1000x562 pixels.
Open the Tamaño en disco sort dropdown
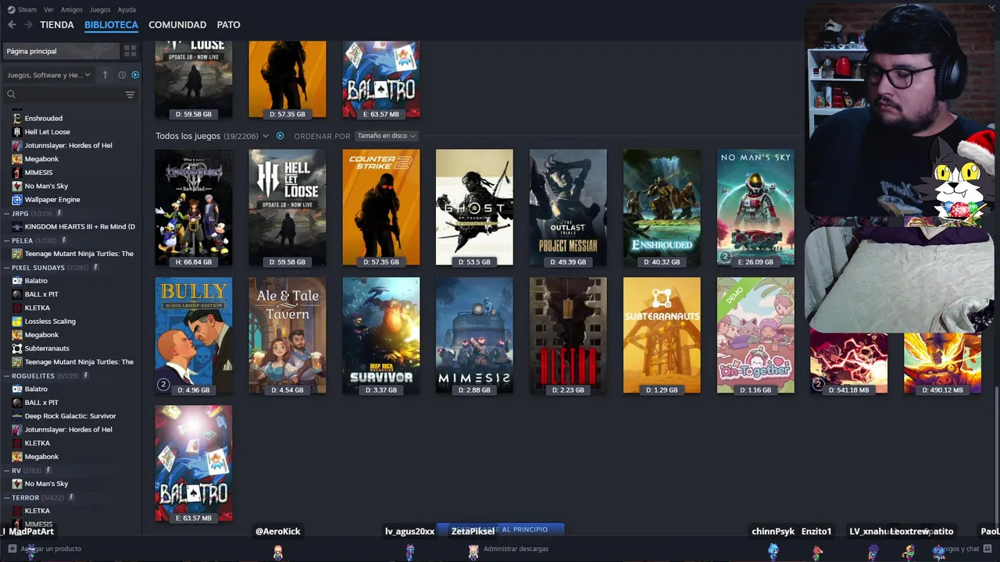coord(387,136)
